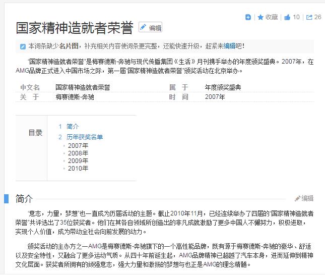Click the bold 名片图 text in the notice

point(69,46)
